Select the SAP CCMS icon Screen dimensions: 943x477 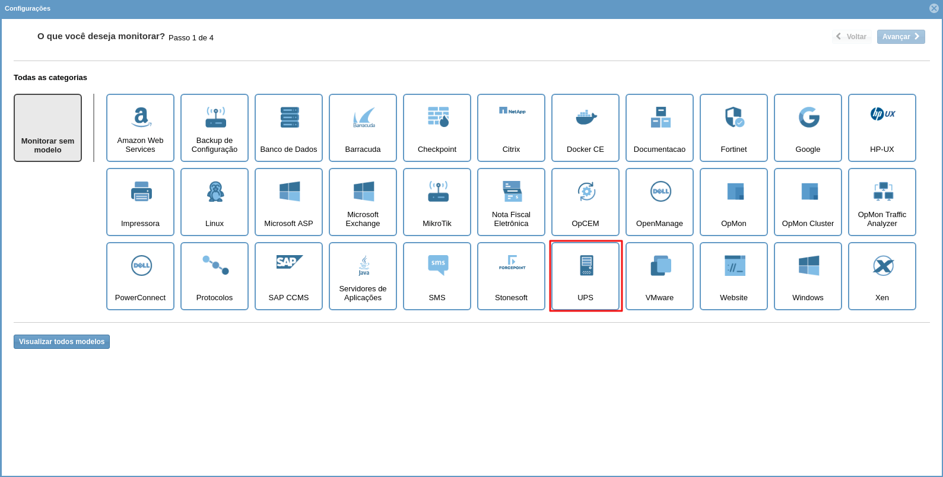[290, 262]
